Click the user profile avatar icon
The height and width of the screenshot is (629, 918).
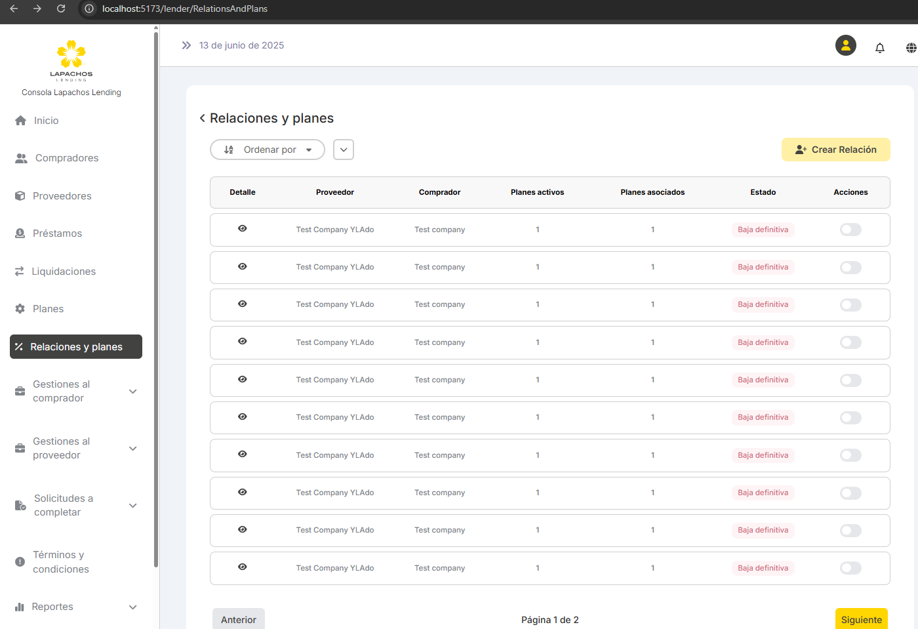[x=845, y=45]
